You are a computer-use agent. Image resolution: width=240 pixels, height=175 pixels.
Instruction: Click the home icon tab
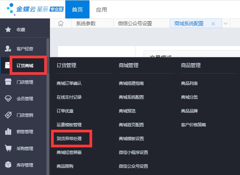pos(60,24)
